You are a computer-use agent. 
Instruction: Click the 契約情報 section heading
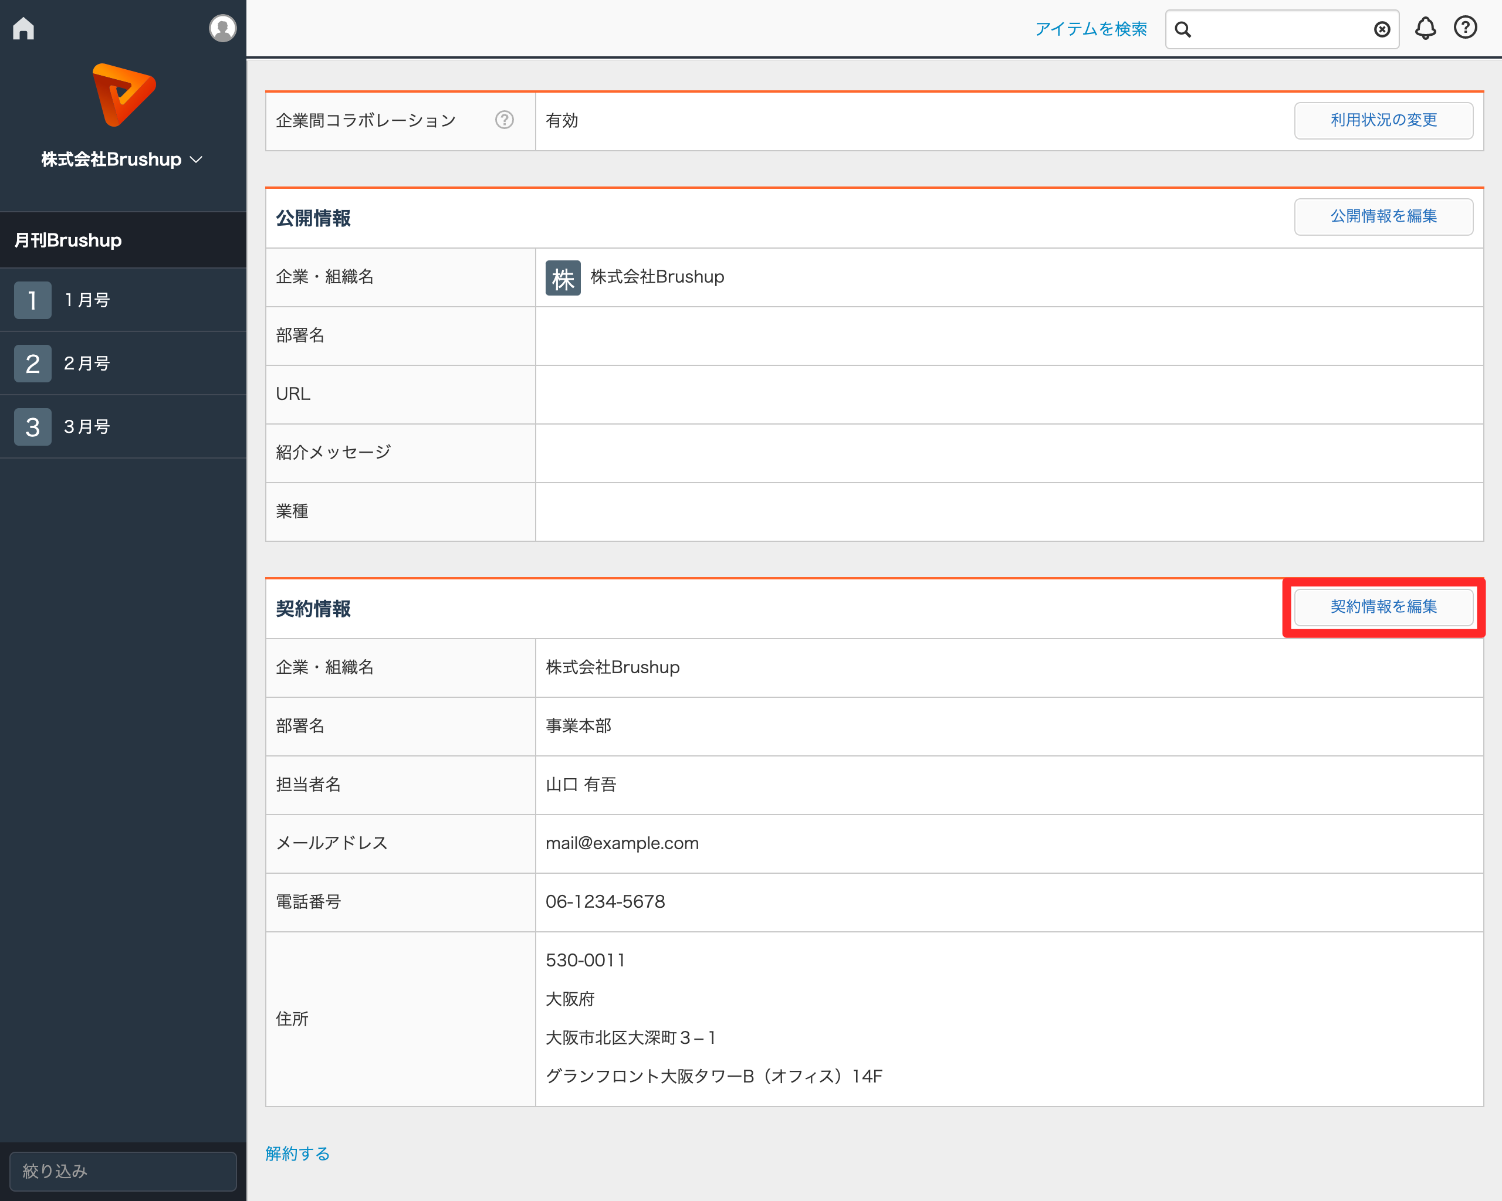(313, 609)
